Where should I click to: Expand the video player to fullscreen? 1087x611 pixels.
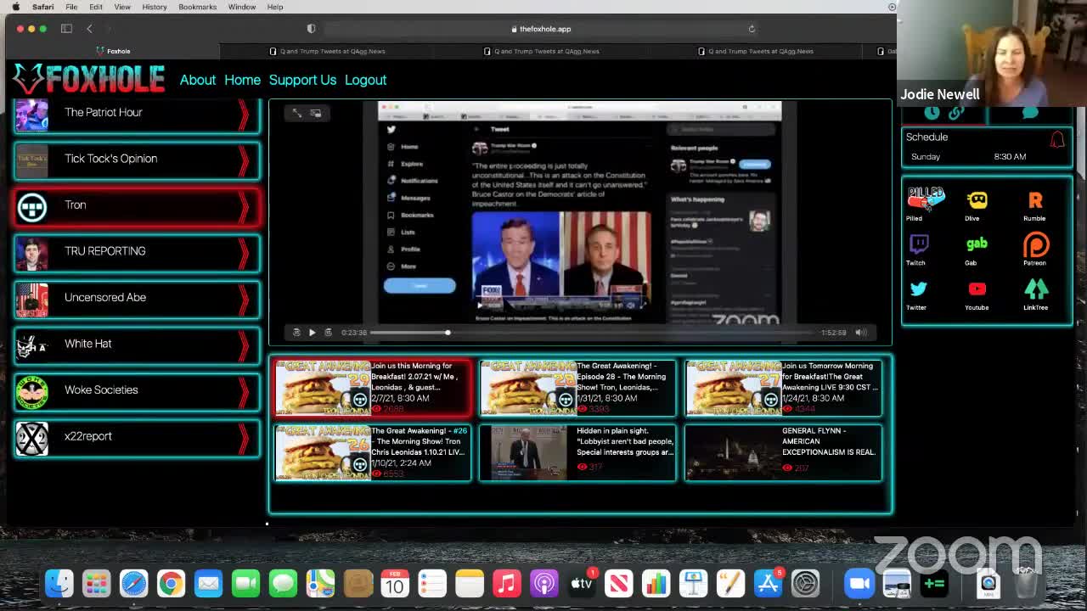(296, 113)
